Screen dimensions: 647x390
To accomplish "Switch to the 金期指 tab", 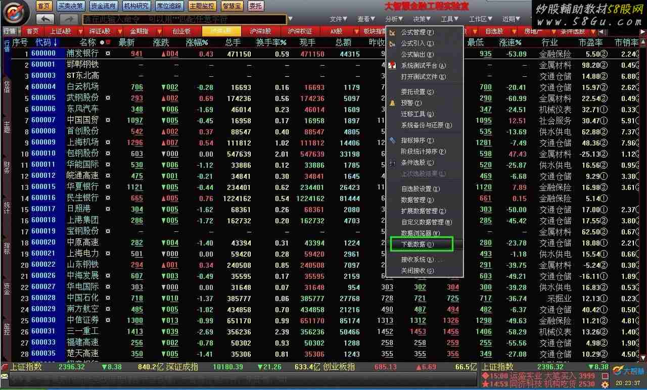I will pos(139,31).
